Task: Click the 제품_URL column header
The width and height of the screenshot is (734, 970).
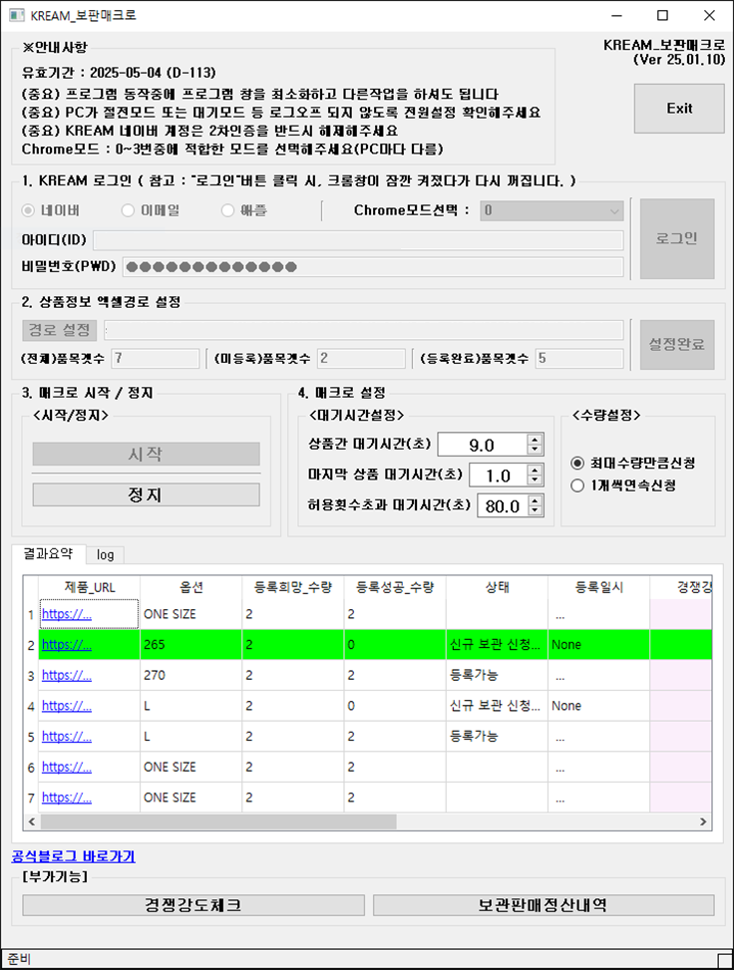Action: (x=89, y=588)
